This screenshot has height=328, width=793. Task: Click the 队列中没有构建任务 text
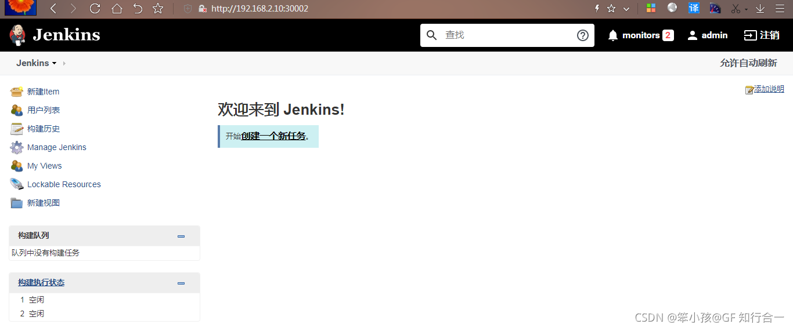pos(46,253)
